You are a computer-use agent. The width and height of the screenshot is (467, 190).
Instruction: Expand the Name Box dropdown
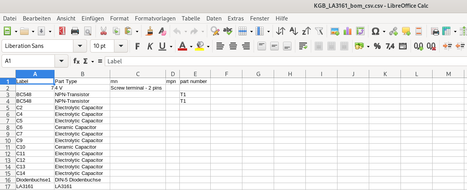coord(61,61)
